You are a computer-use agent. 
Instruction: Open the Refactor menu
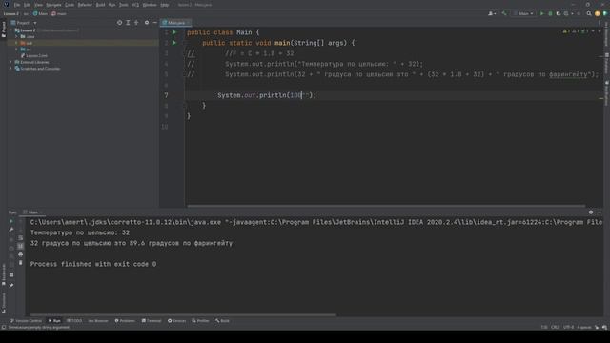85,5
